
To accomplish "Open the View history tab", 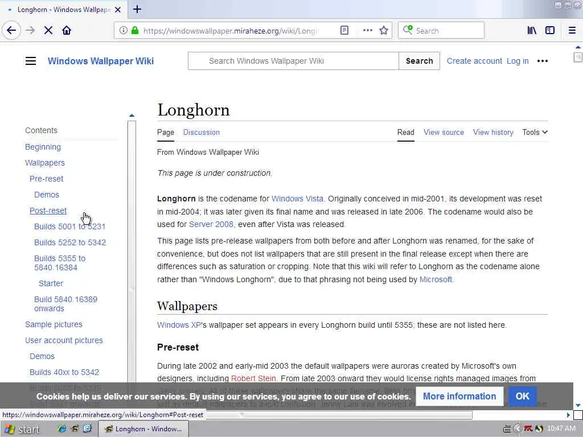I will pyautogui.click(x=493, y=132).
